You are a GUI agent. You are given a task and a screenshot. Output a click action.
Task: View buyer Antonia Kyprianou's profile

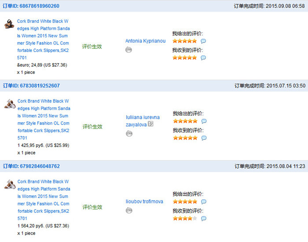click(x=145, y=41)
